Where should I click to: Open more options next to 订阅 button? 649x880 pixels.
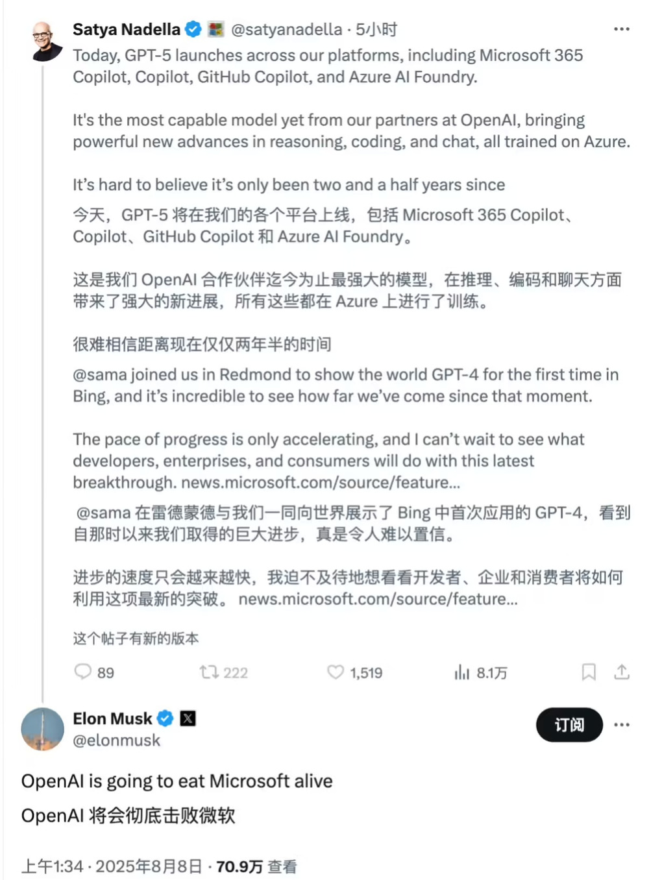622,725
